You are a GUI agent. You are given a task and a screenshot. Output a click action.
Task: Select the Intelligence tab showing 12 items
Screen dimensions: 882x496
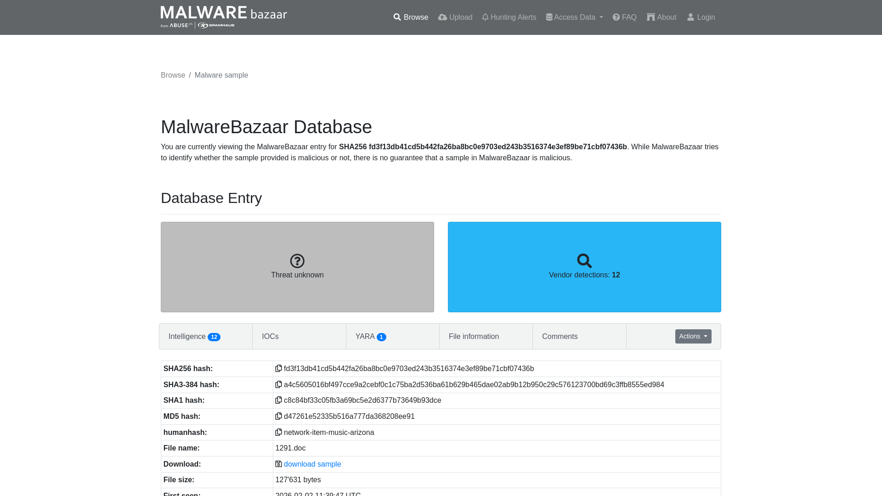point(193,336)
